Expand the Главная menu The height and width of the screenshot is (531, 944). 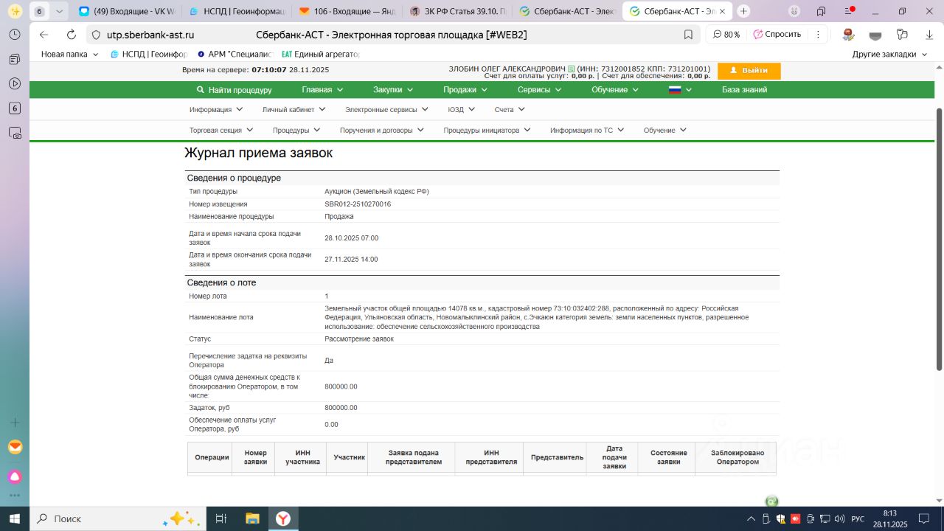click(322, 90)
